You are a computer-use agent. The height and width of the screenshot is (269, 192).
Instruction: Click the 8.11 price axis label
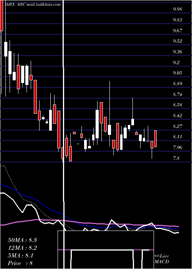[177, 137]
